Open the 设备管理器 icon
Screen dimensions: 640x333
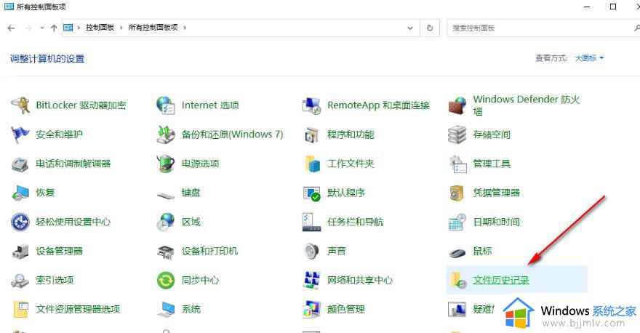pos(20,252)
